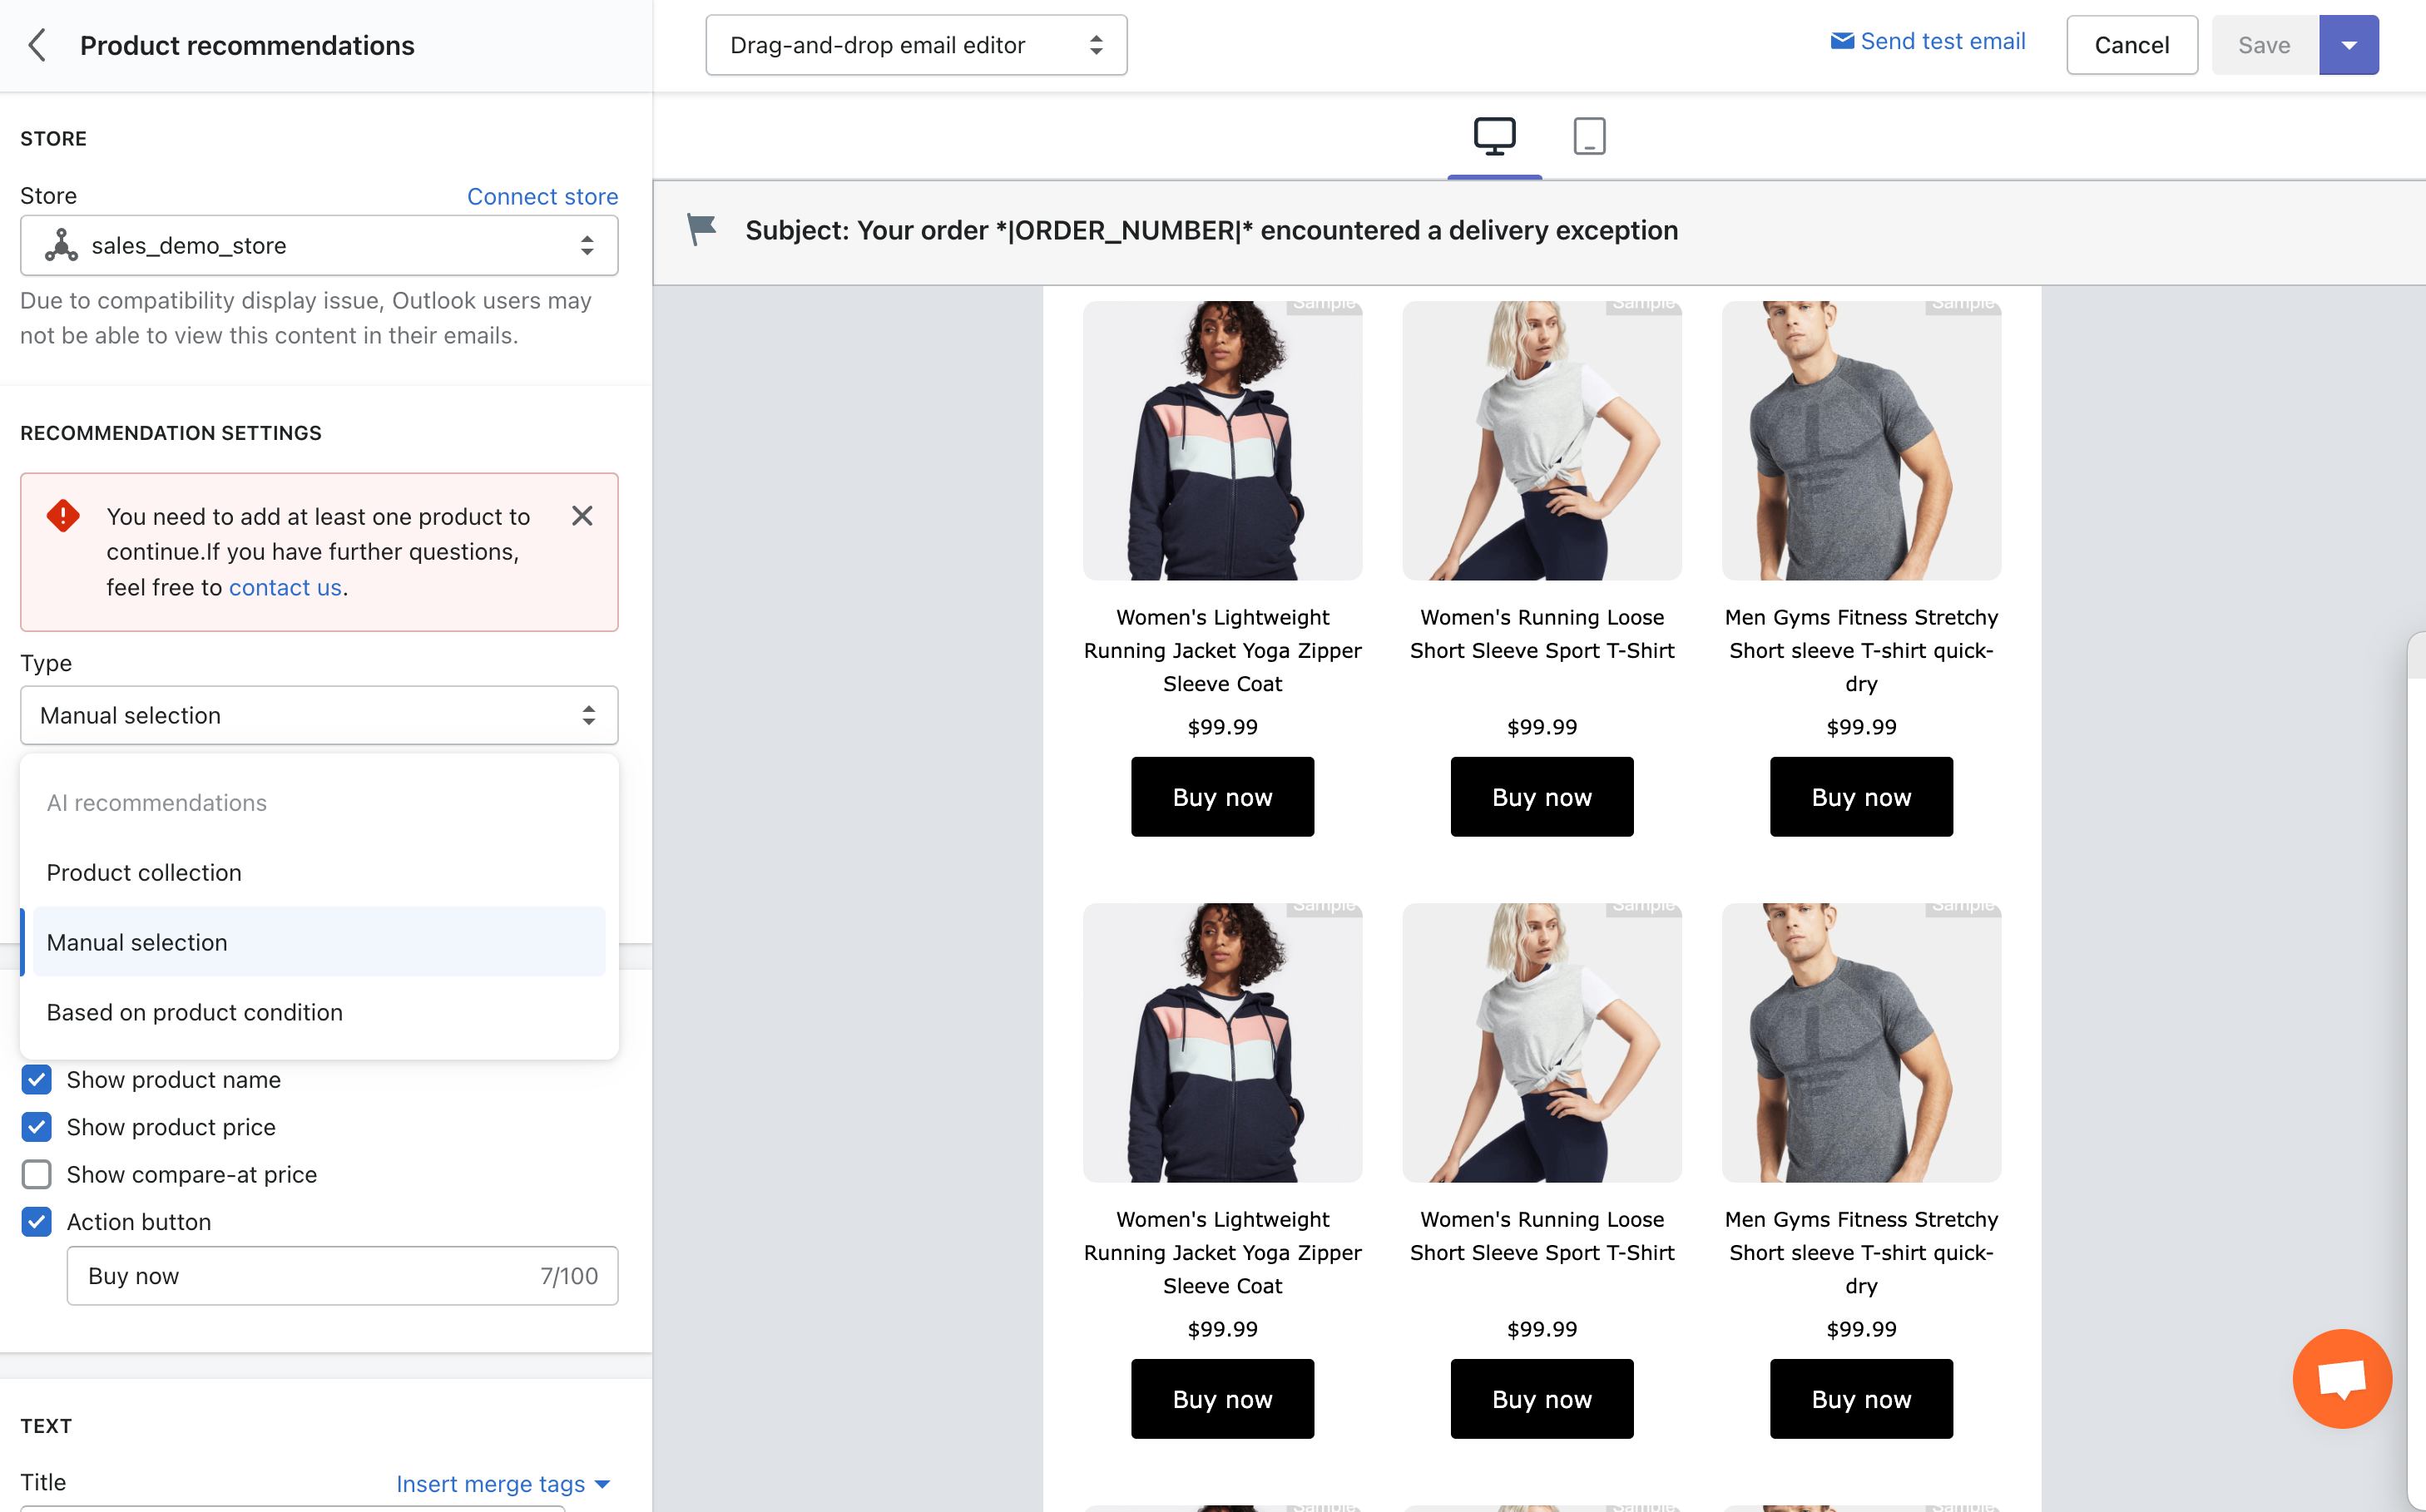Click the Connect store link
The height and width of the screenshot is (1512, 2426).
542,196
